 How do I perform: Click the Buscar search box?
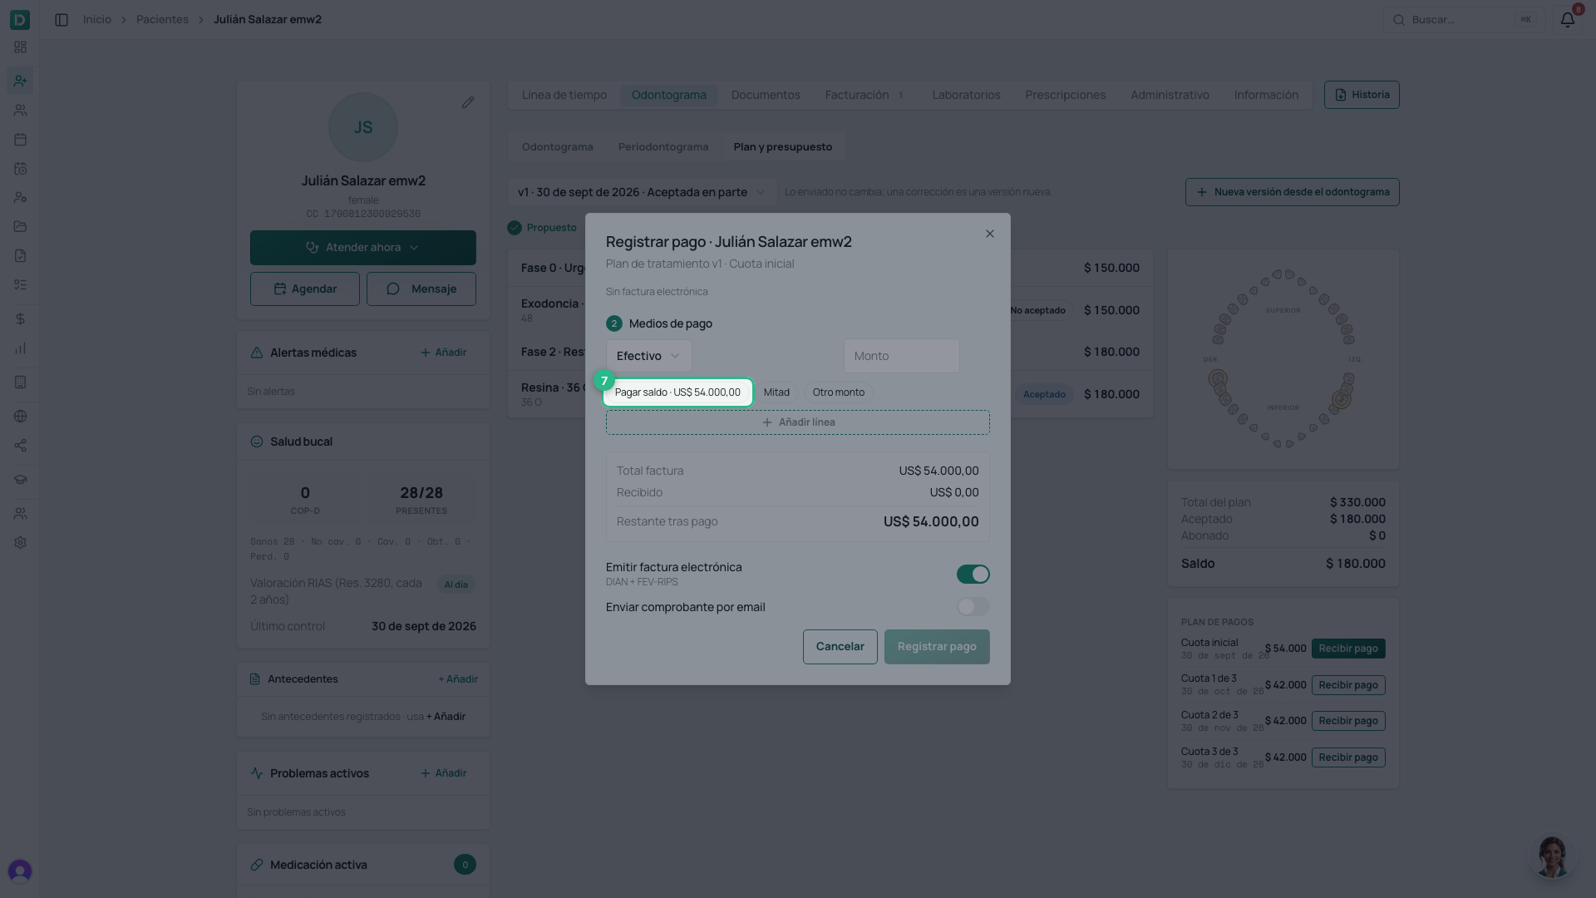(x=1465, y=19)
